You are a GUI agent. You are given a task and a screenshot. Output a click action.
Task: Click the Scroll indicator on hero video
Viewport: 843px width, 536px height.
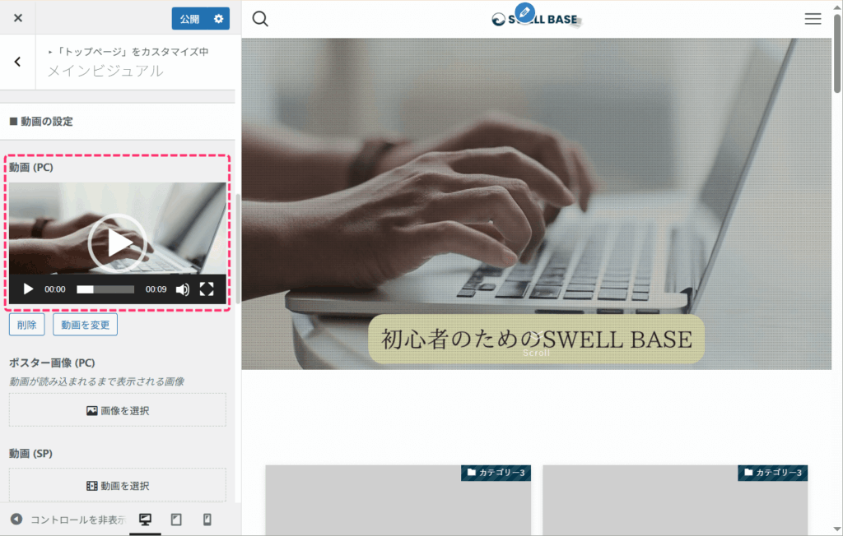coord(536,353)
